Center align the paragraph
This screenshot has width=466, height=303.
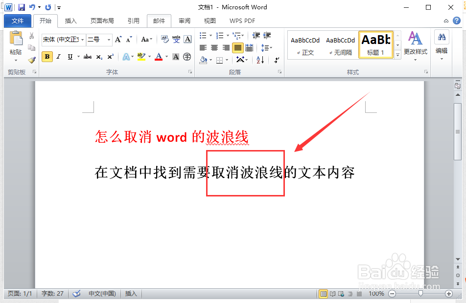coord(214,47)
